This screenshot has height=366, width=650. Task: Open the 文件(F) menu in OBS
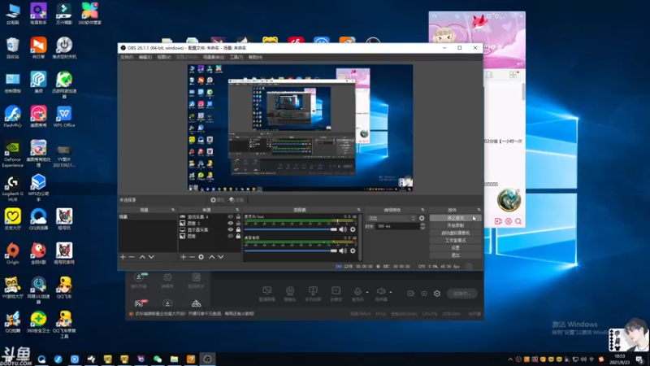pos(127,57)
